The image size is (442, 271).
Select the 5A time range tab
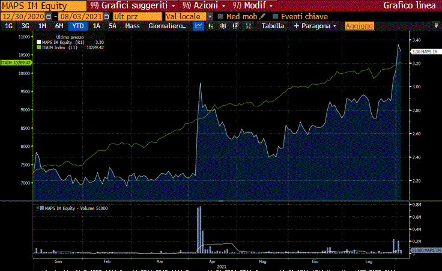point(112,26)
